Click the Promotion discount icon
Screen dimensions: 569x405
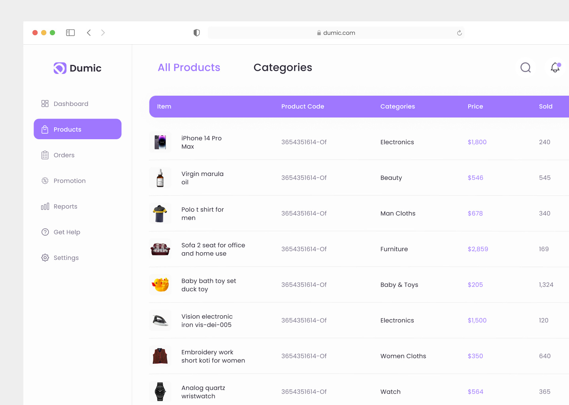(x=45, y=181)
